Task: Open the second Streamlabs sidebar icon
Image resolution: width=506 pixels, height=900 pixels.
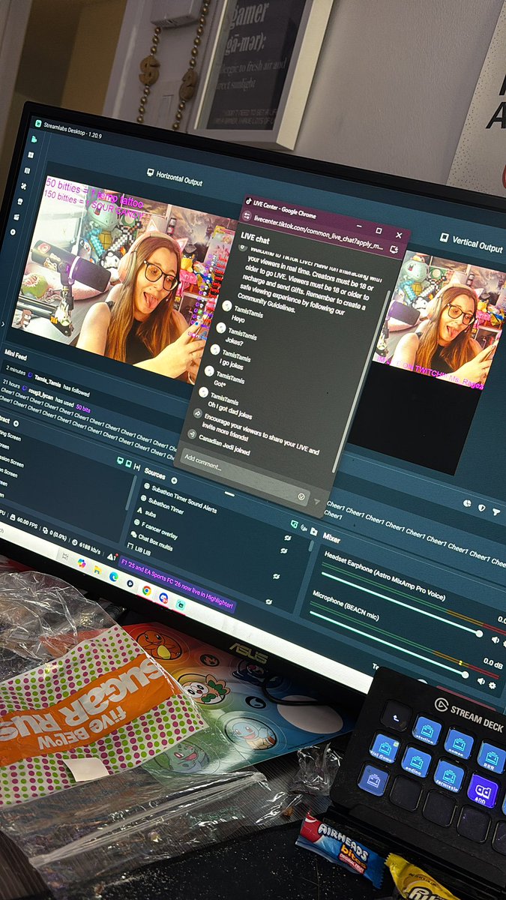Action: 31,154
